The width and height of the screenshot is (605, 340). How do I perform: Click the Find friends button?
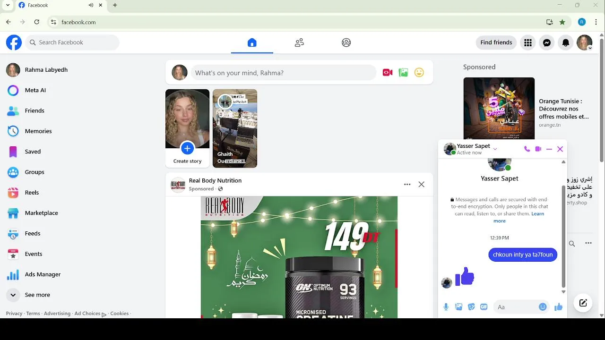[496, 42]
